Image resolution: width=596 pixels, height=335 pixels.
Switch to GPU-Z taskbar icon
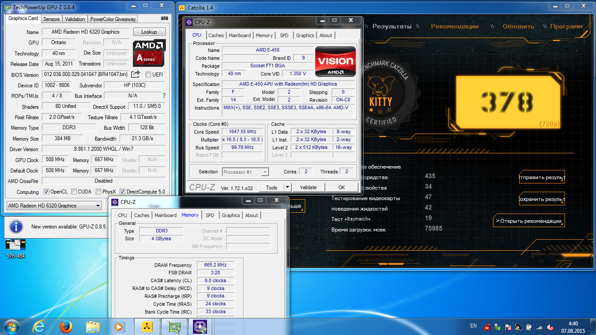(174, 326)
